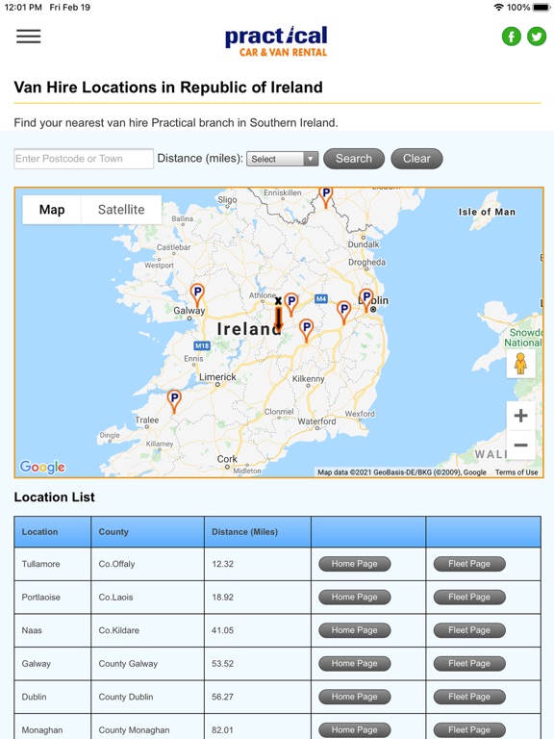Image resolution: width=554 pixels, height=739 pixels.
Task: Select the map pin near Enniskillen
Action: pyautogui.click(x=325, y=197)
